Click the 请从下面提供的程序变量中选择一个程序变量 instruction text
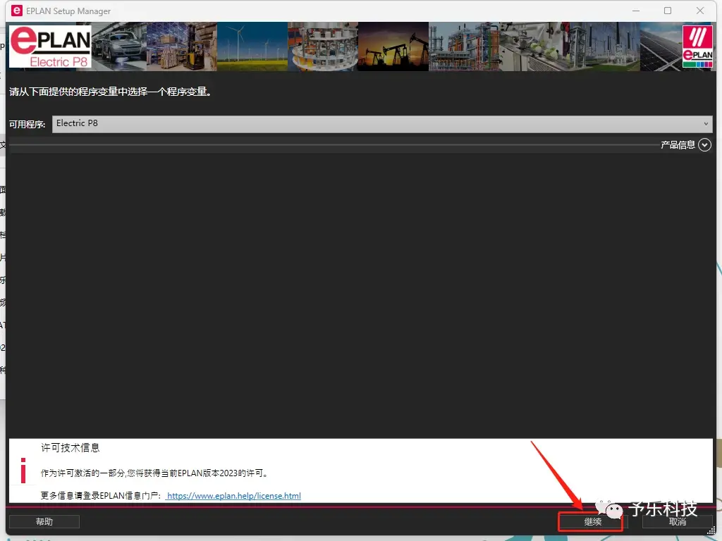This screenshot has height=541, width=722. pyautogui.click(x=111, y=92)
